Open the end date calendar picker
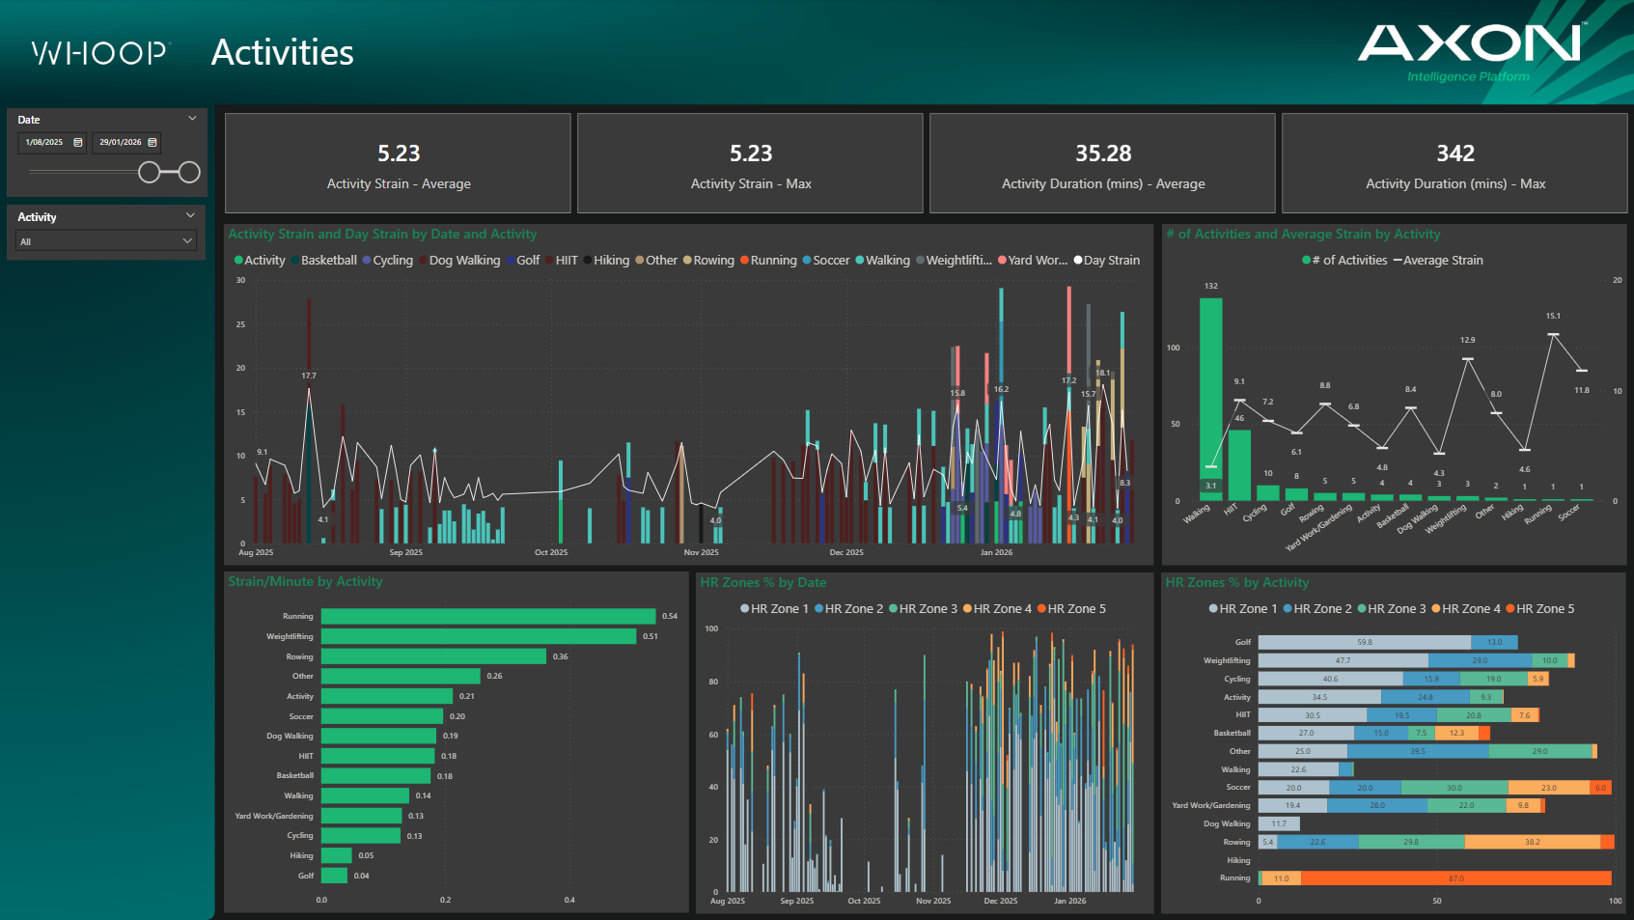Screen dimensions: 1634x920 152,142
